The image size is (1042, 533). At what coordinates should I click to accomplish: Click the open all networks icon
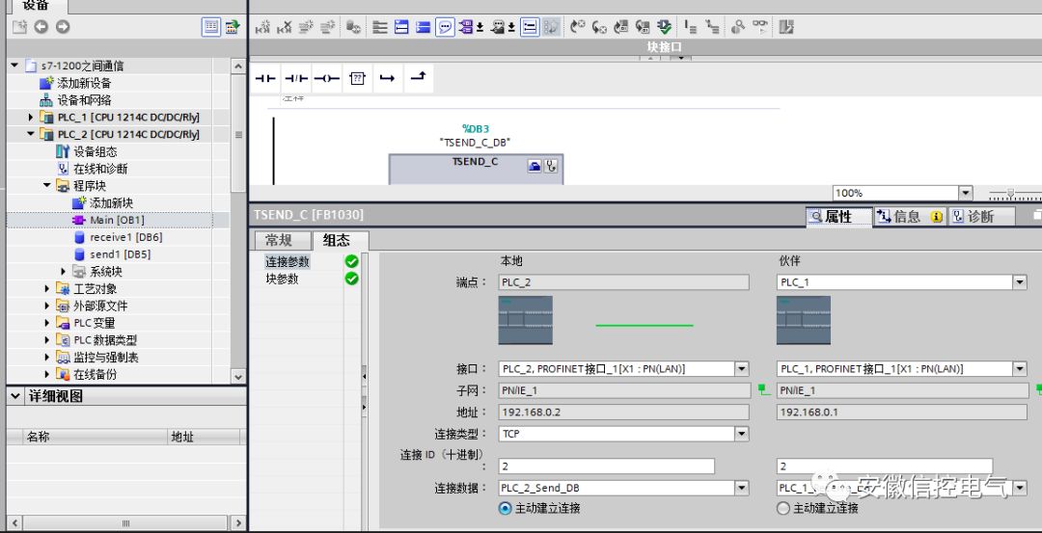[x=401, y=27]
